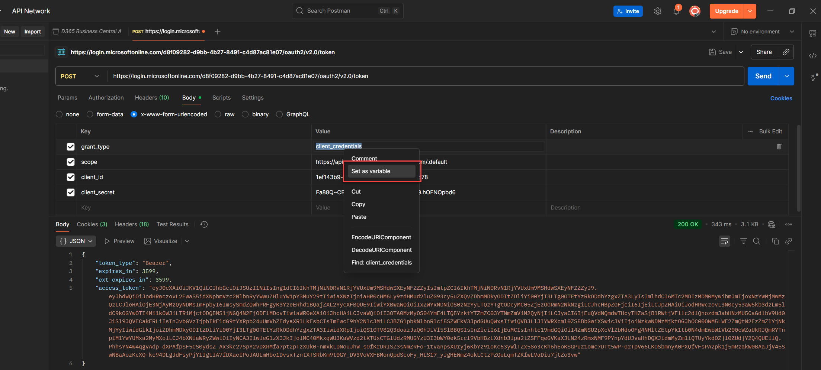Click the Preview play icon
Image resolution: width=821 pixels, height=370 pixels.
pos(107,241)
